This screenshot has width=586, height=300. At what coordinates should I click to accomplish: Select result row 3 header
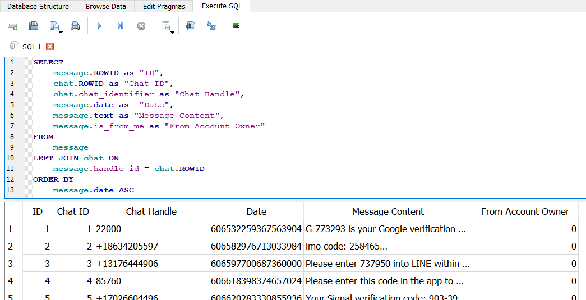(x=10, y=264)
